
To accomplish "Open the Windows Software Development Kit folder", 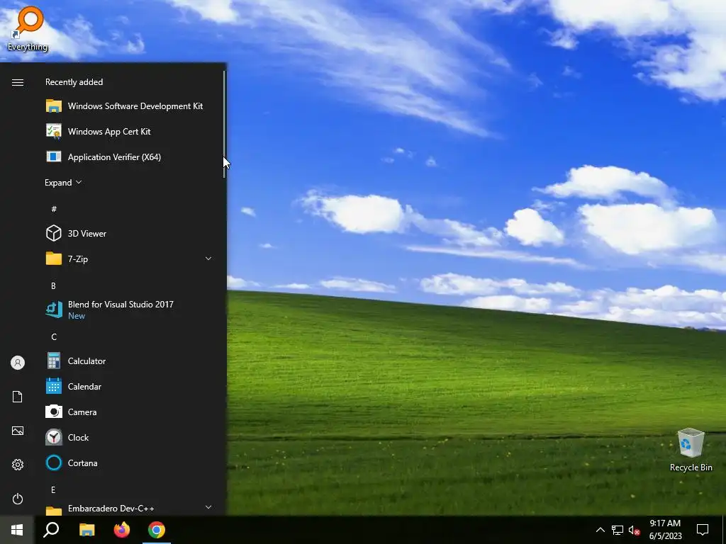I will (130, 106).
